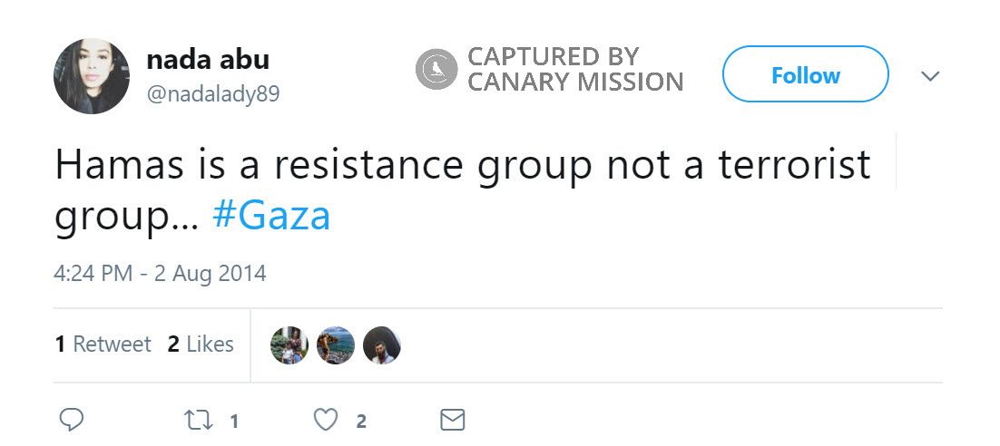Open the first liker's small avatar
Image resolution: width=1000 pixels, height=446 pixels.
pyautogui.click(x=289, y=345)
